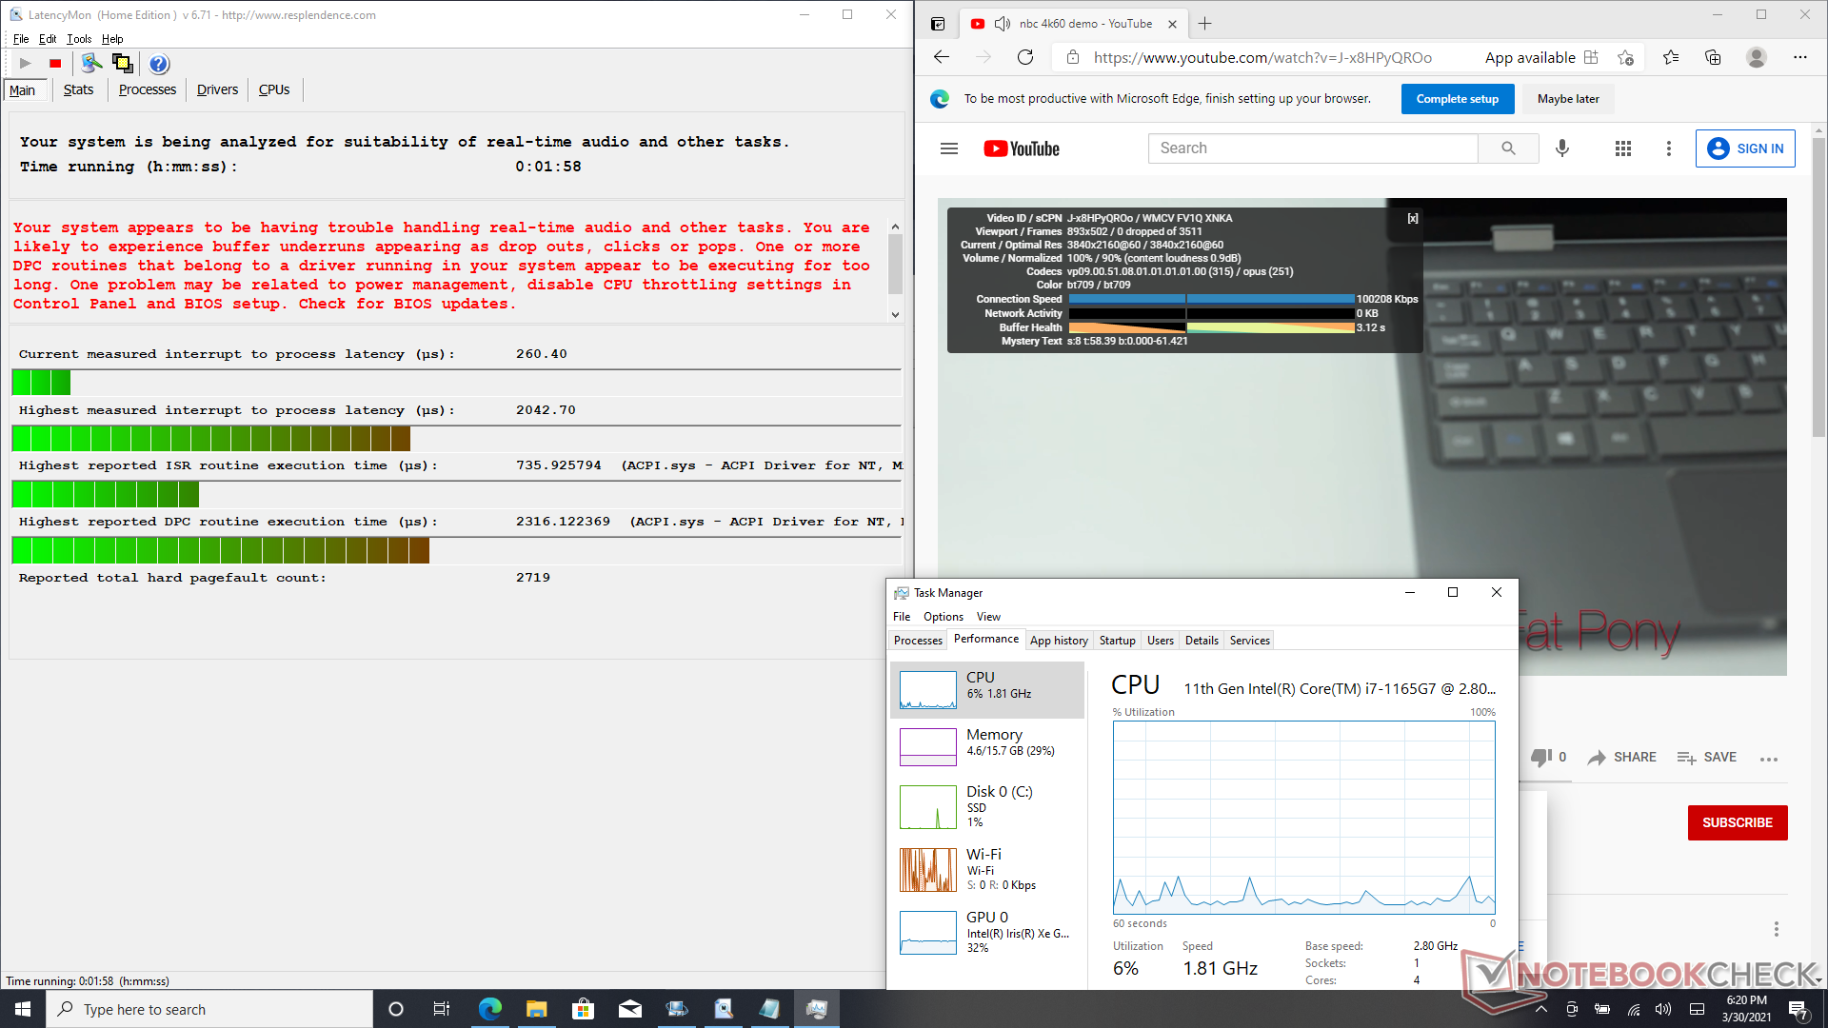Refresh the YouTube page in Edge
Screen dimensions: 1828x1028
point(1025,57)
